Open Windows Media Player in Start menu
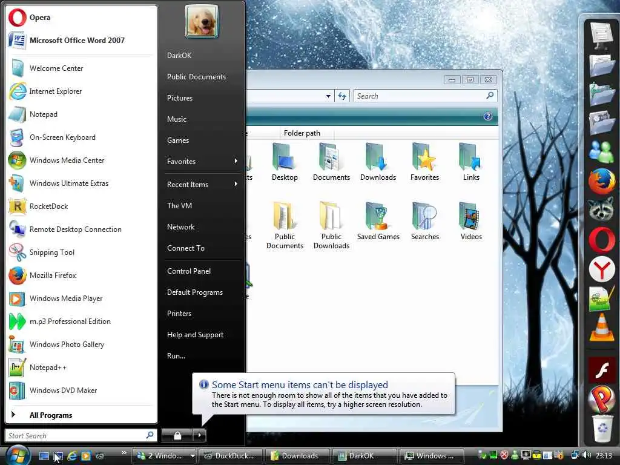Screen dimensions: 620x465 [x=81, y=298]
